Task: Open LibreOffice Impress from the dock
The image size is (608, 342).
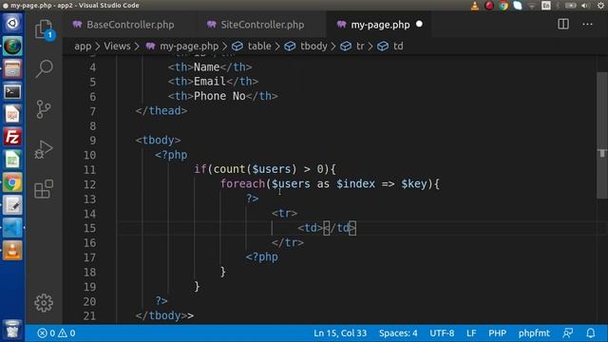Action: pos(12,114)
